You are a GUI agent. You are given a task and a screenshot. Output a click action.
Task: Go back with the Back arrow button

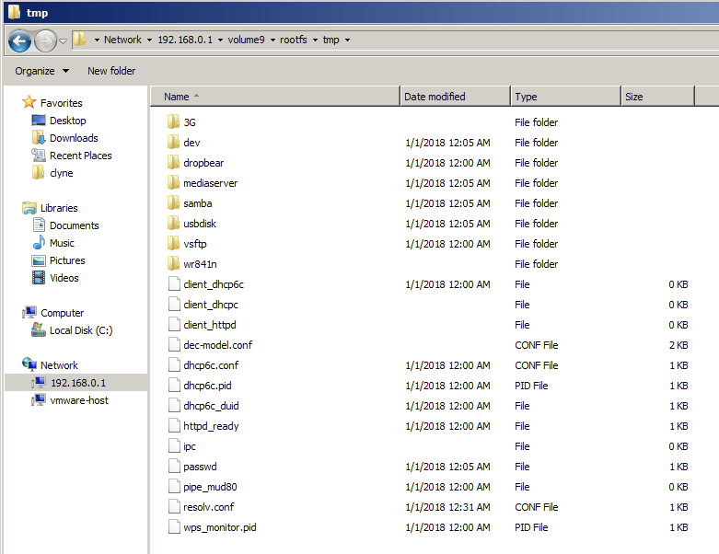click(19, 41)
